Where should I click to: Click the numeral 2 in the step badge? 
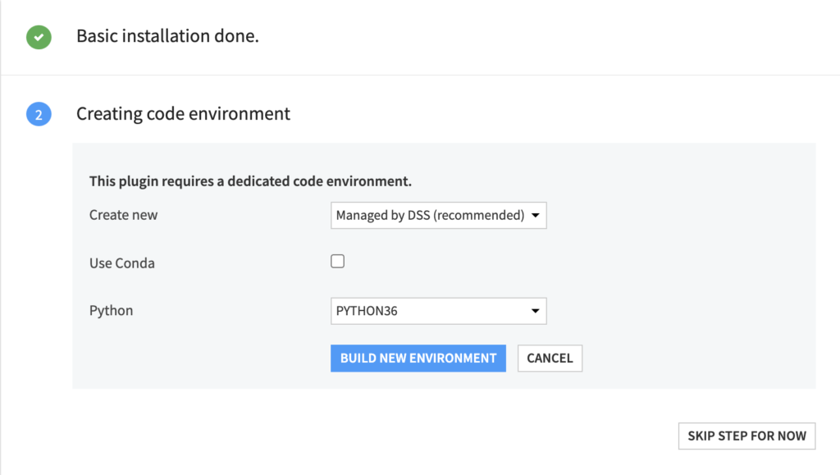[39, 115]
